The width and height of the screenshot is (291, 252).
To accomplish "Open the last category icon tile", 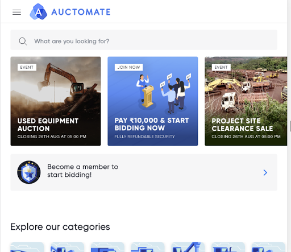I will pyautogui.click(x=268, y=247).
